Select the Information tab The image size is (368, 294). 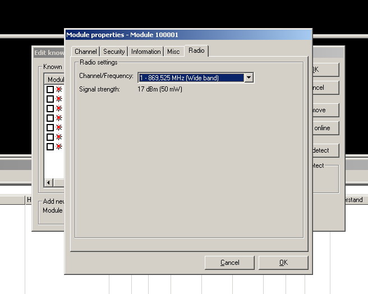coord(146,52)
